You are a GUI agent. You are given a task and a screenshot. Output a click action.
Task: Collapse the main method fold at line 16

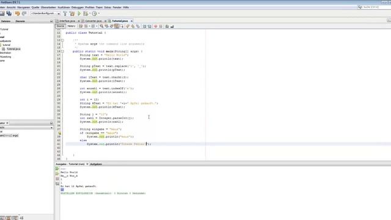pos(62,51)
